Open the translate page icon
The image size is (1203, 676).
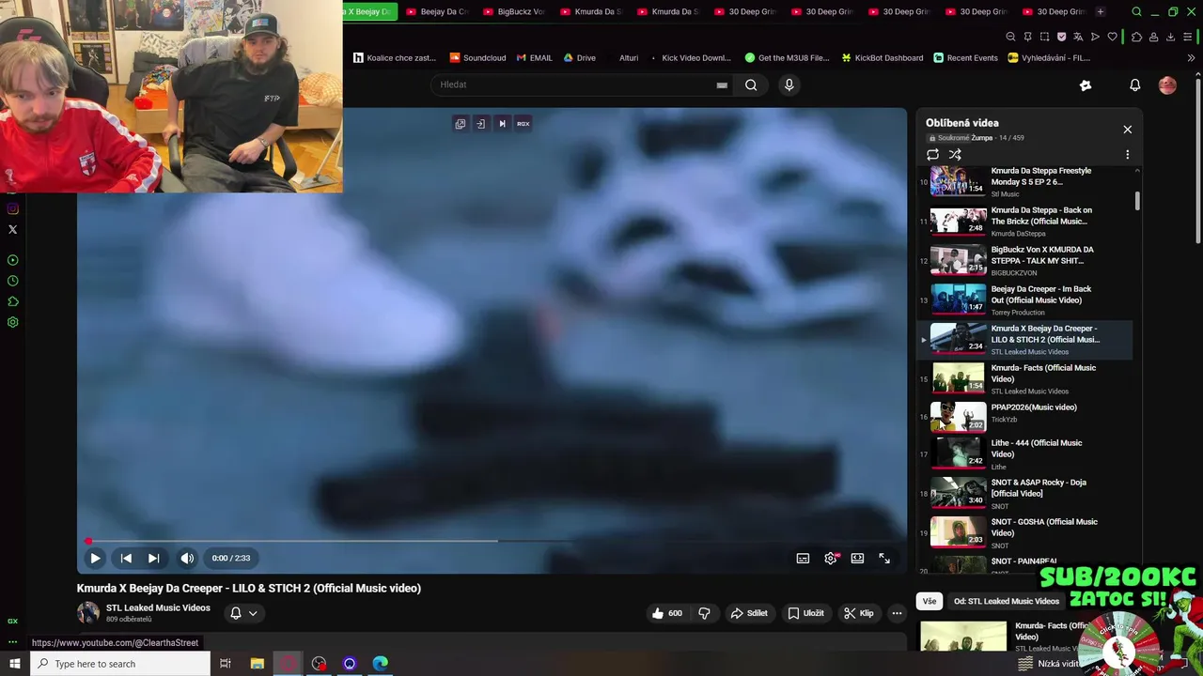[x=1078, y=37]
